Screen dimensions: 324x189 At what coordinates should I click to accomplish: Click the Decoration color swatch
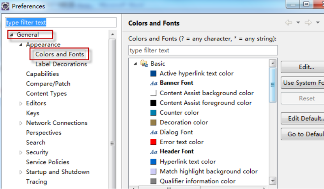click(x=153, y=122)
